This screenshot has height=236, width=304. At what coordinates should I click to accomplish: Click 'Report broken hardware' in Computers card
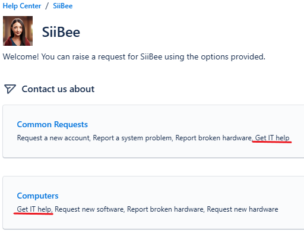click(x=165, y=209)
